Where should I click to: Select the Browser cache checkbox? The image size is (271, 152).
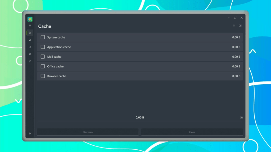[x=43, y=76]
